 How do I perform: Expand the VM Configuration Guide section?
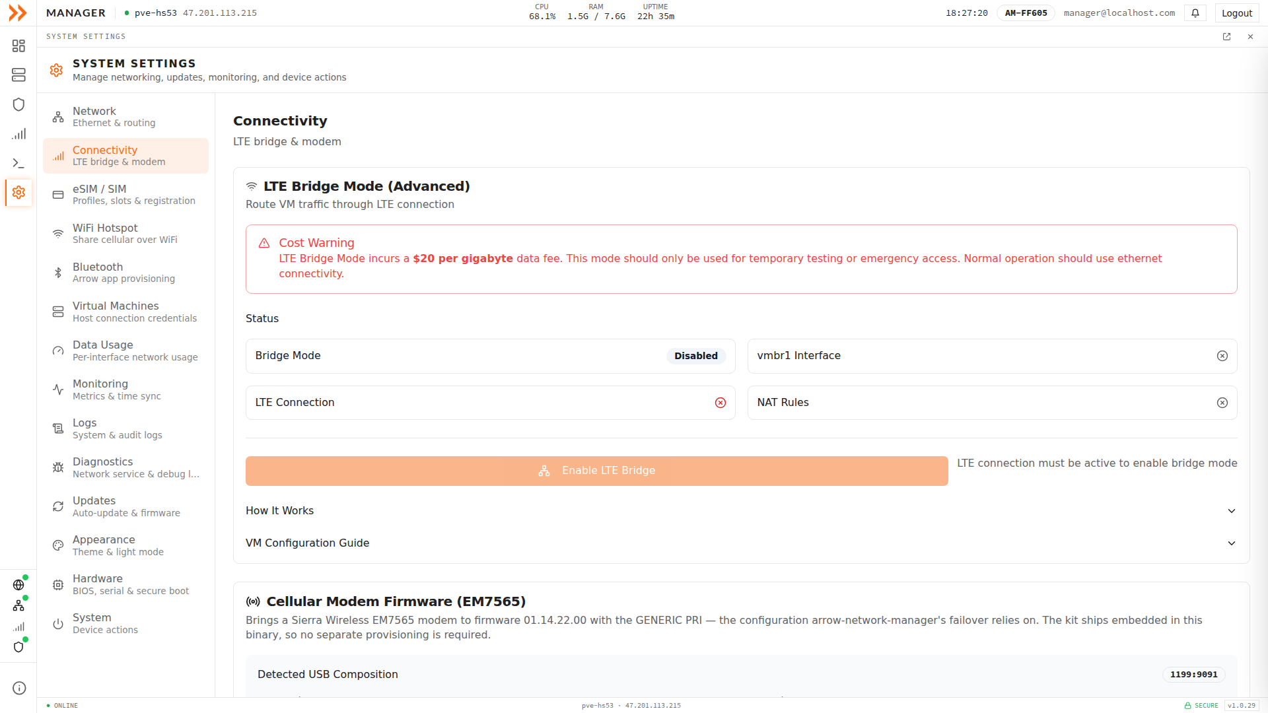click(x=741, y=543)
